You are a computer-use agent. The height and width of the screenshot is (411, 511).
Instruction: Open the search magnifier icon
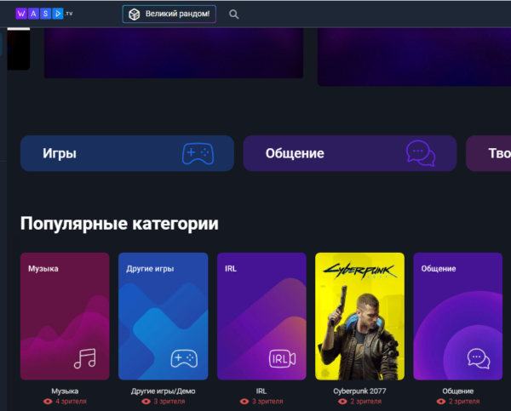click(234, 14)
